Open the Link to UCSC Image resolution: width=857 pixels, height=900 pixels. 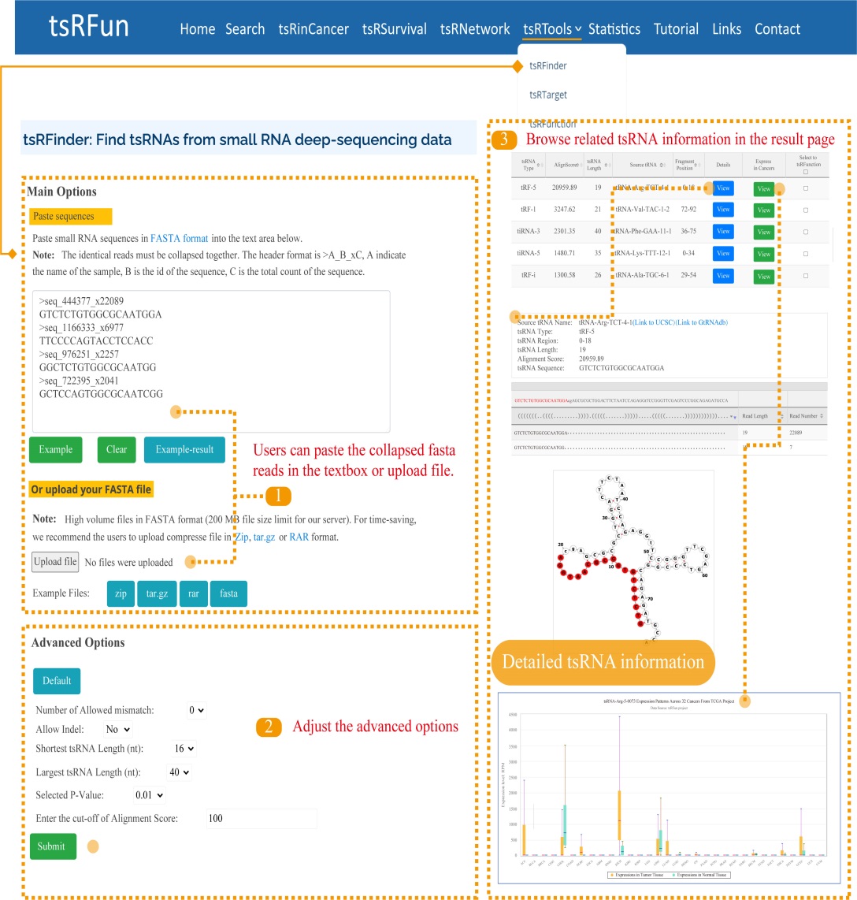[x=655, y=322]
